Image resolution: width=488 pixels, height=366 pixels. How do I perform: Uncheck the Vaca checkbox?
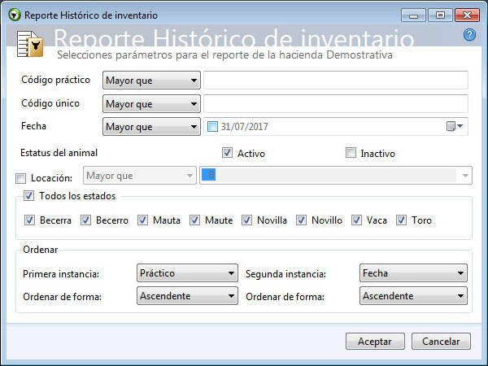[356, 220]
